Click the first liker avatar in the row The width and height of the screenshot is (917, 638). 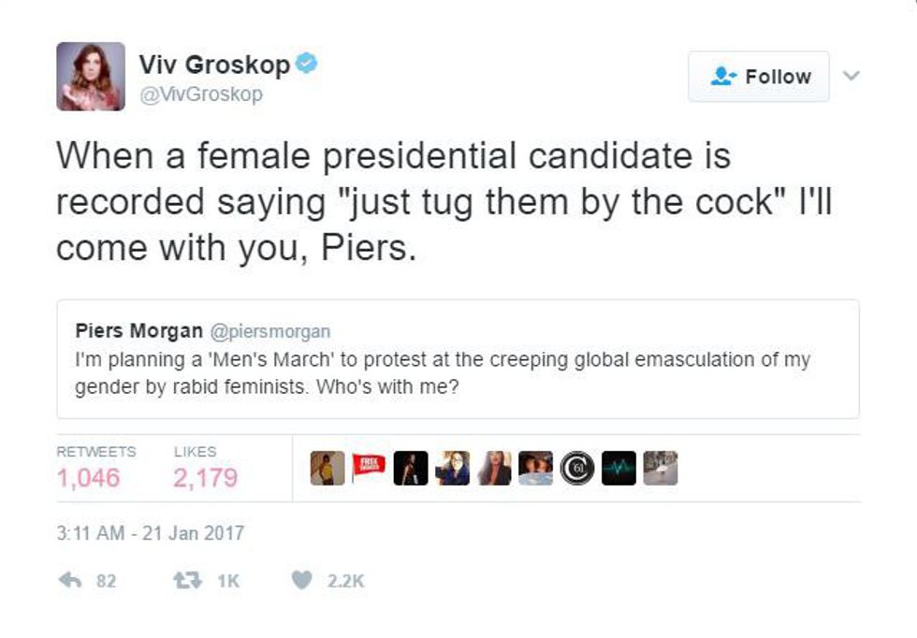click(327, 468)
